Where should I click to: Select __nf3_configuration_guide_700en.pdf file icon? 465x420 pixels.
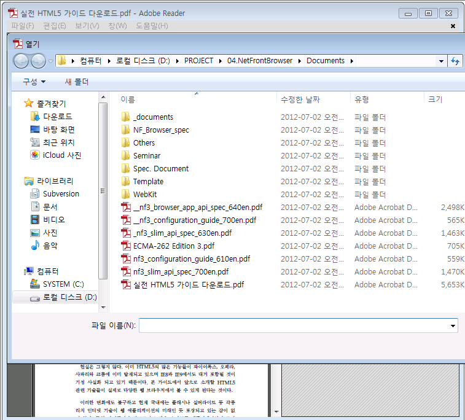[x=126, y=220]
